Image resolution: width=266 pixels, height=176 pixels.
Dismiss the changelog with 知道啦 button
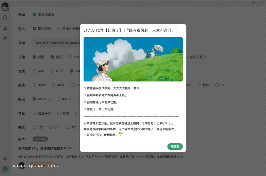pos(175,146)
